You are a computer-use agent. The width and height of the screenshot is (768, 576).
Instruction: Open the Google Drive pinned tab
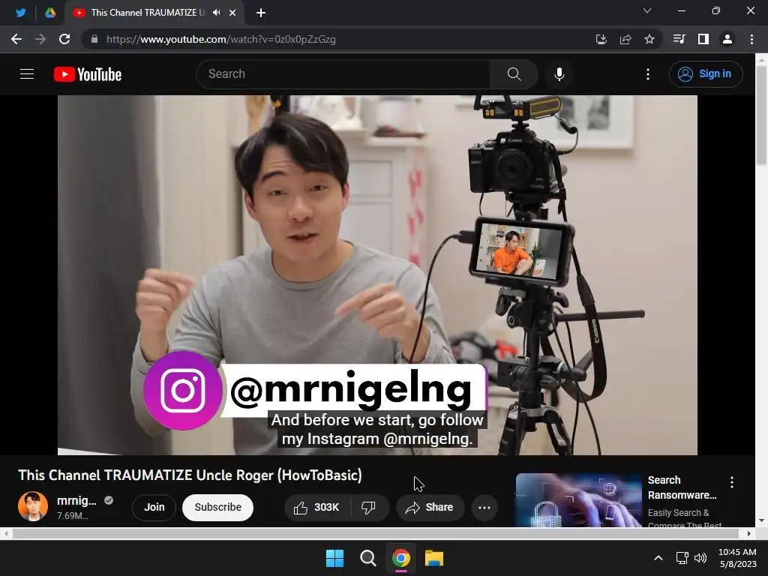pyautogui.click(x=50, y=13)
